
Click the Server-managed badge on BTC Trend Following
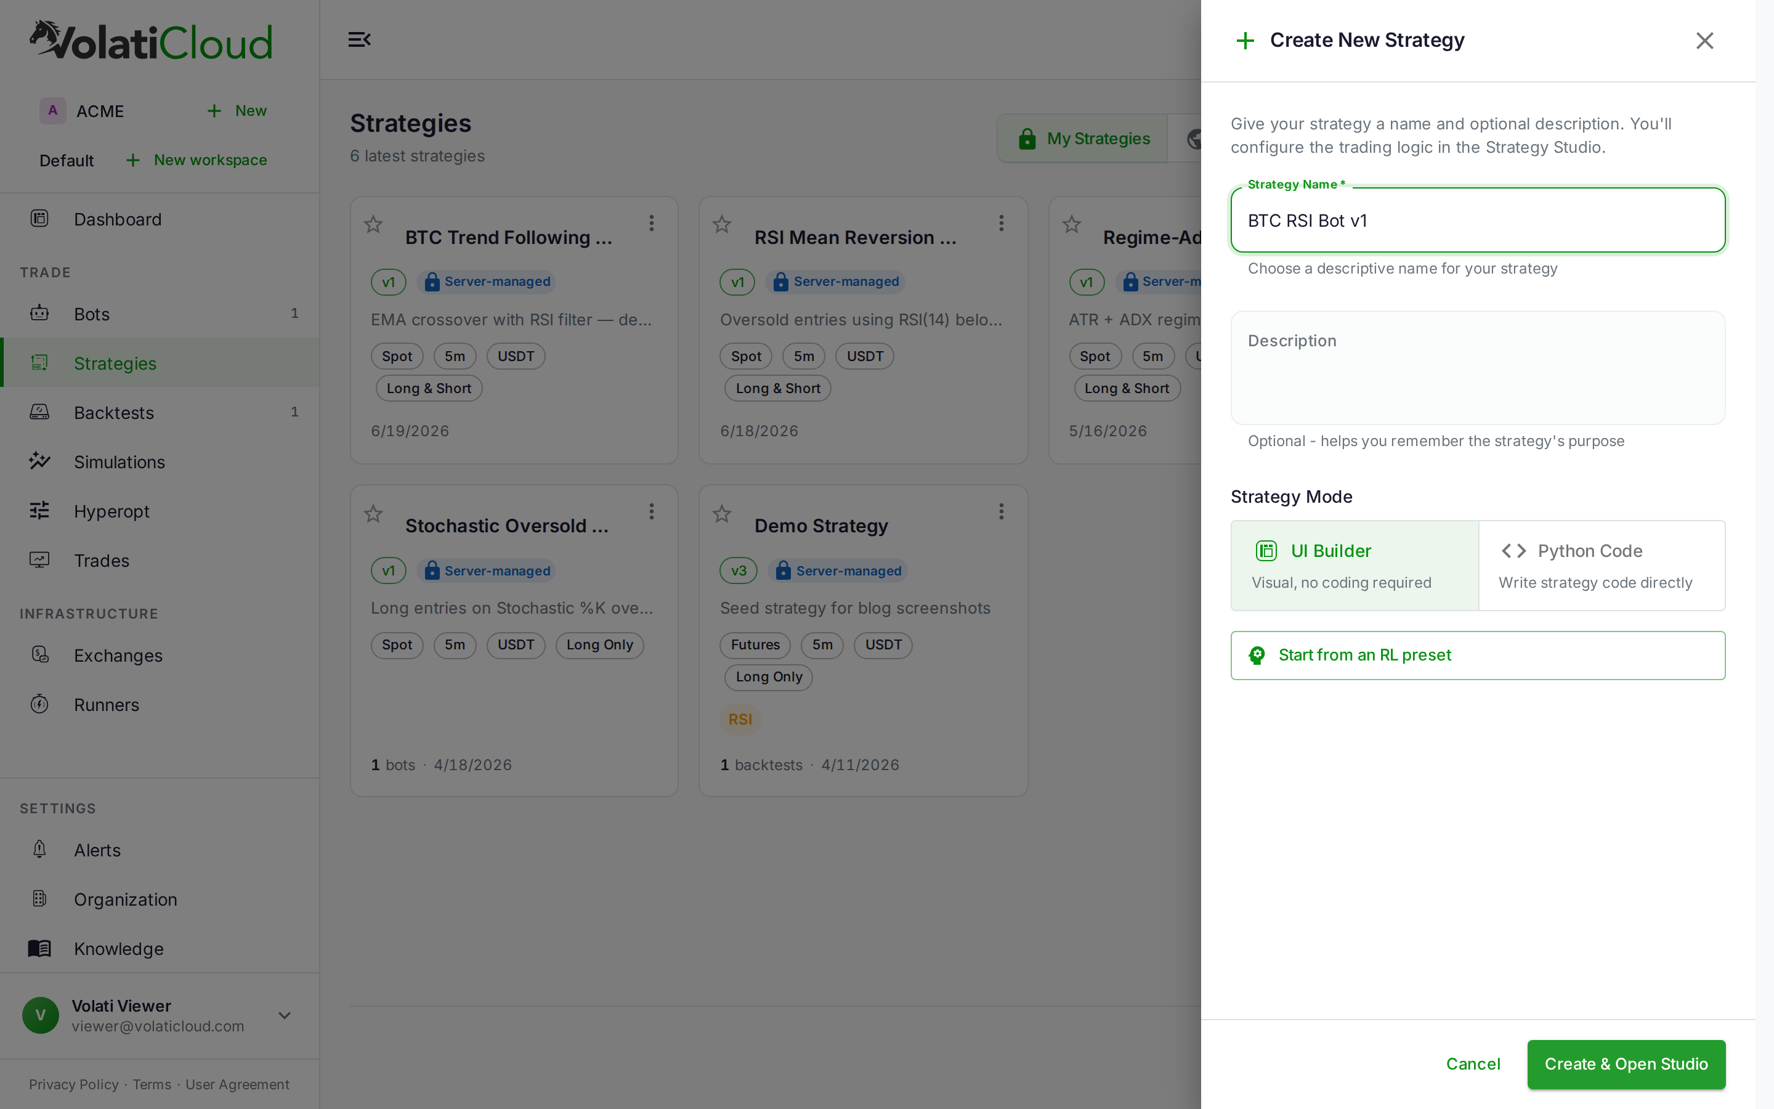coord(486,282)
